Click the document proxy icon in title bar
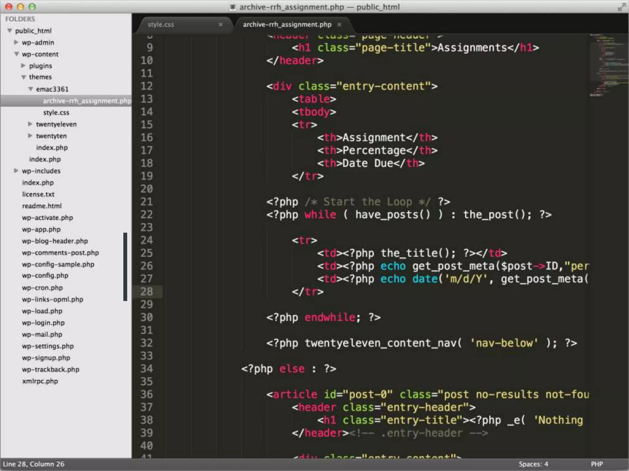Screen dimensions: 629x471 (x=233, y=7)
